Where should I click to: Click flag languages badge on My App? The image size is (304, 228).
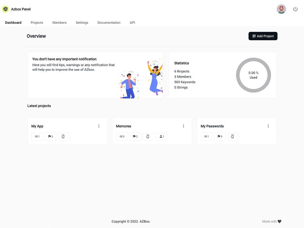coord(50,137)
